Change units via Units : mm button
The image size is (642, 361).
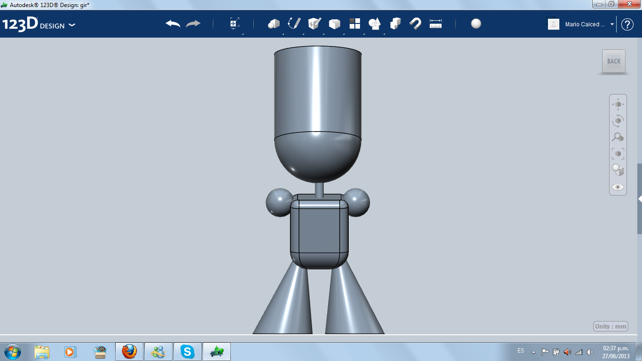611,326
